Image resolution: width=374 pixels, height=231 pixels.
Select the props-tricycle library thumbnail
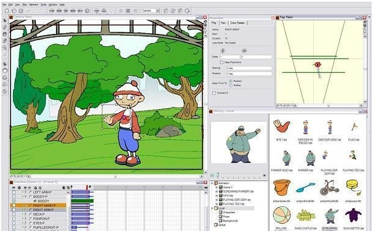point(329,187)
